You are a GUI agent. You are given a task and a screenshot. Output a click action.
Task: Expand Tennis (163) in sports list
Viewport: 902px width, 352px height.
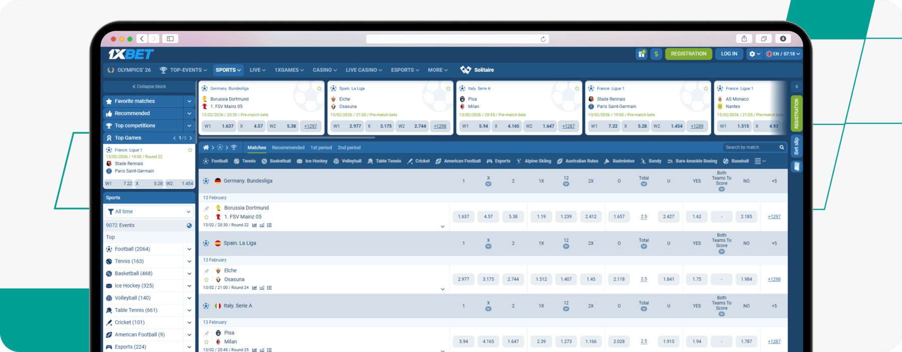pyautogui.click(x=189, y=261)
